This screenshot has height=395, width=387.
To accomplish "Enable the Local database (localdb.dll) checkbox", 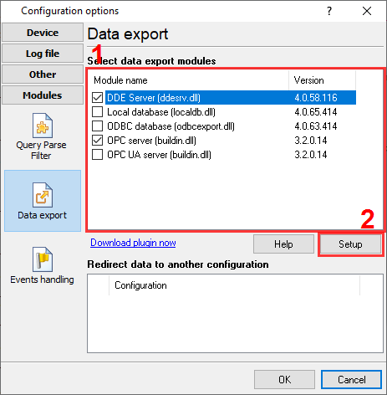I will pyautogui.click(x=97, y=112).
